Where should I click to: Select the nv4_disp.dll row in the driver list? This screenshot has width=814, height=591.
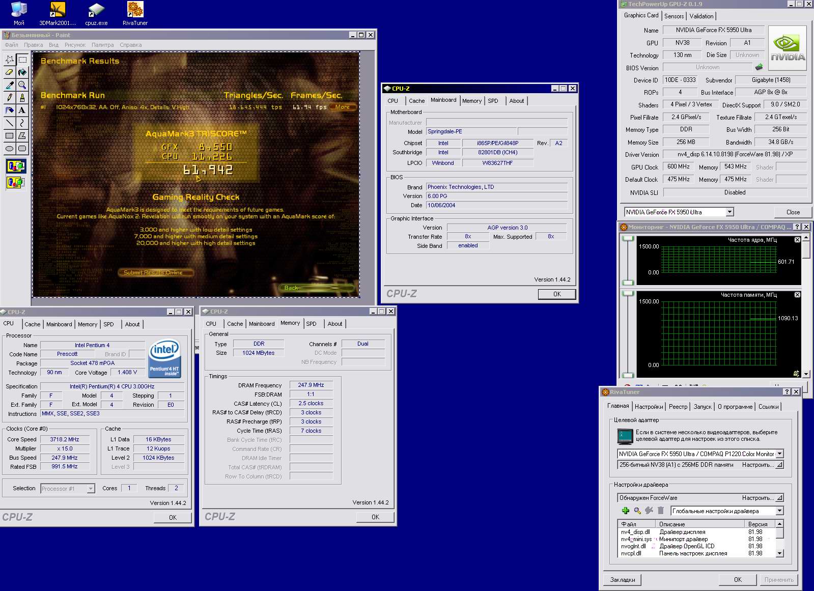[697, 532]
